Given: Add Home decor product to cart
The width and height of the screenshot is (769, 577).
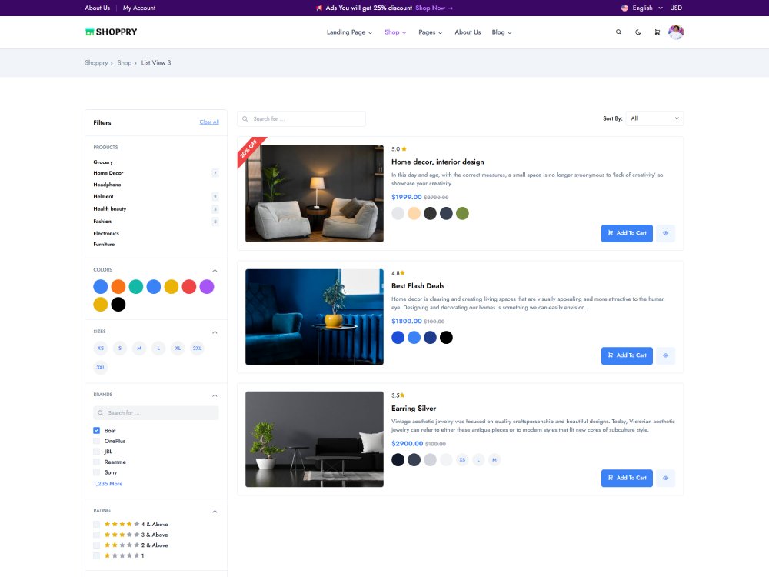Looking at the screenshot, I should point(627,233).
